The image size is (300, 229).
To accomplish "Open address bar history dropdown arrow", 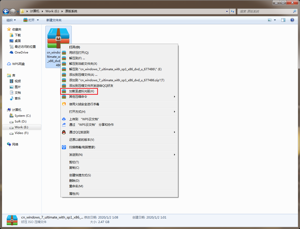I will coord(227,11).
